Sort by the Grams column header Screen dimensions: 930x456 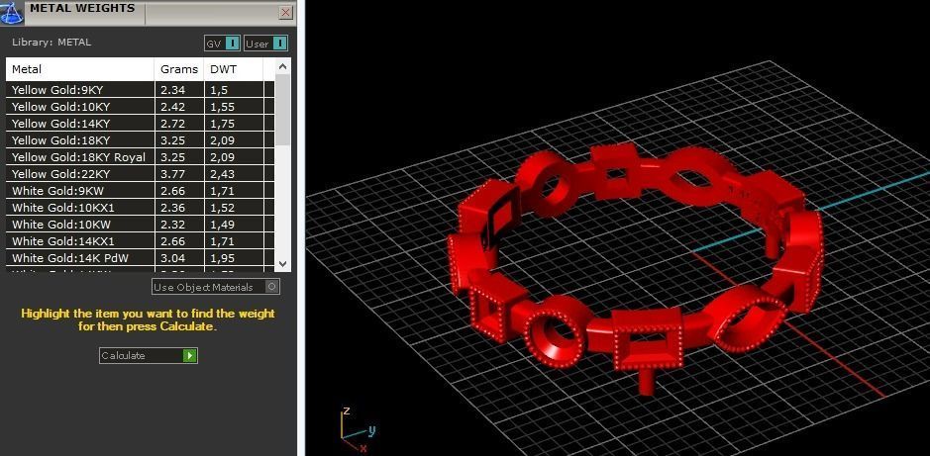coord(179,69)
